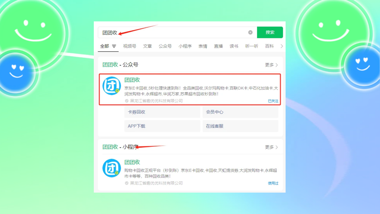
Task: Switch to the 文章 tab
Action: [x=148, y=46]
